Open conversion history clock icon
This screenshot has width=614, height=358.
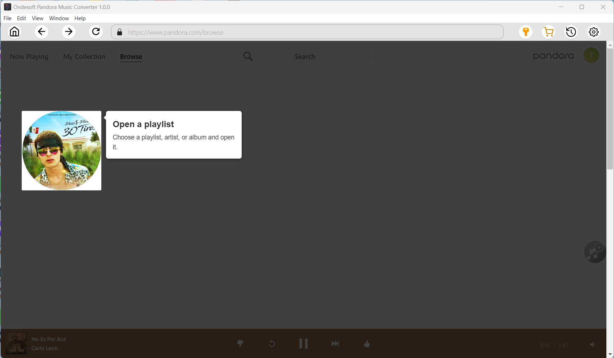click(x=571, y=32)
